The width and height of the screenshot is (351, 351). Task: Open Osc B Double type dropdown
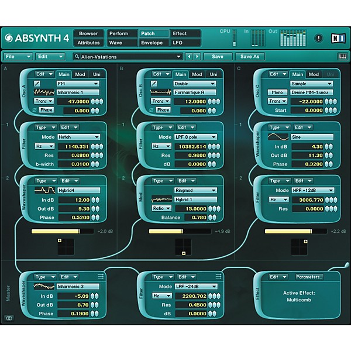(x=195, y=84)
